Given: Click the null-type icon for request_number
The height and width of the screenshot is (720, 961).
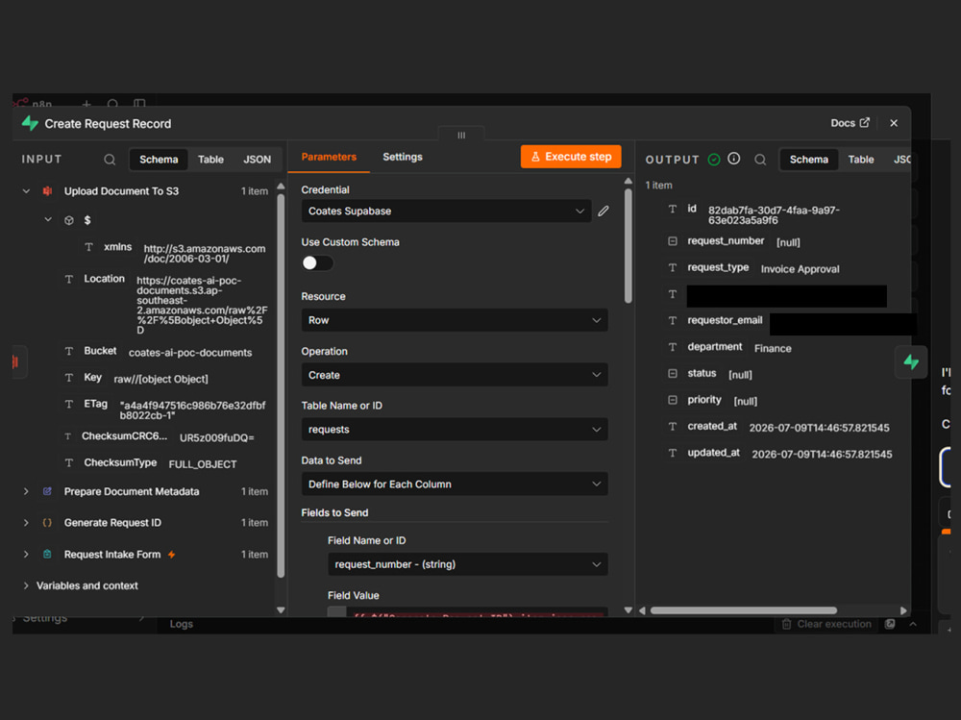Looking at the screenshot, I should 673,241.
